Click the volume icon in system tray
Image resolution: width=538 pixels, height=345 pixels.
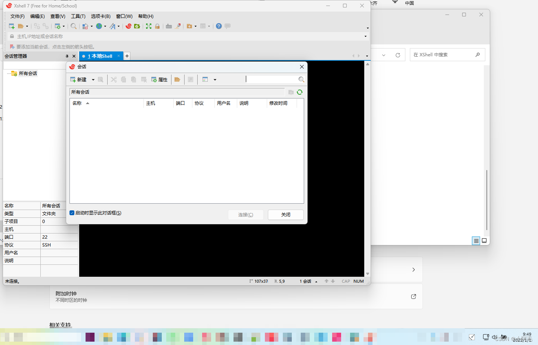click(495, 337)
